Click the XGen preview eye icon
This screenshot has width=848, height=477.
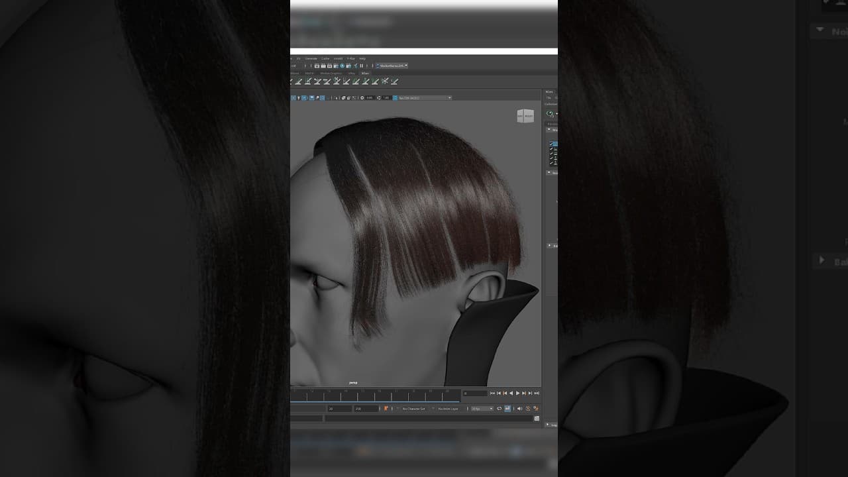(x=550, y=114)
